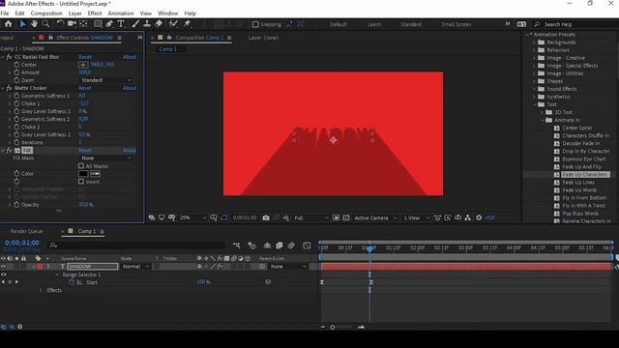The width and height of the screenshot is (619, 348).
Task: Open the SHADOW layer Normal blend mode dropdown
Action: pyautogui.click(x=135, y=267)
